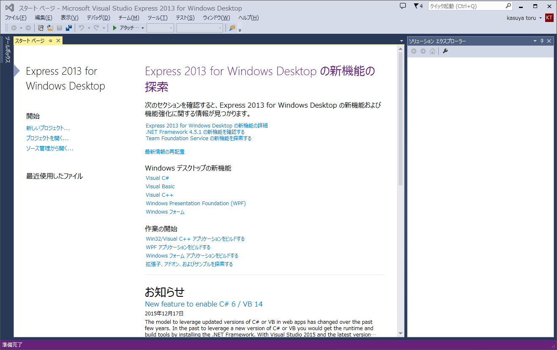The height and width of the screenshot is (350, 557).
Task: Open notifications flag showing 4
Action: (418, 6)
